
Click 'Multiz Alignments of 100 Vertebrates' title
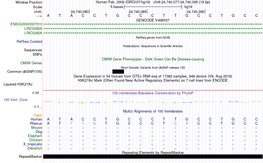[x=153, y=111]
